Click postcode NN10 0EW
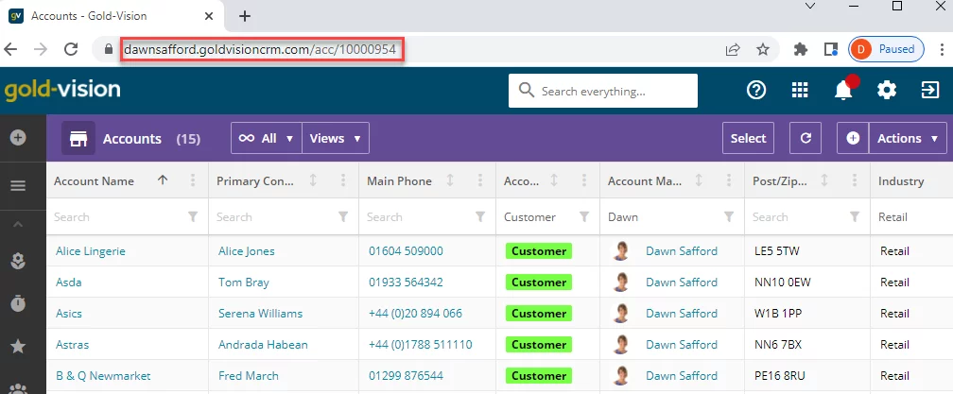This screenshot has width=953, height=394. (x=782, y=283)
